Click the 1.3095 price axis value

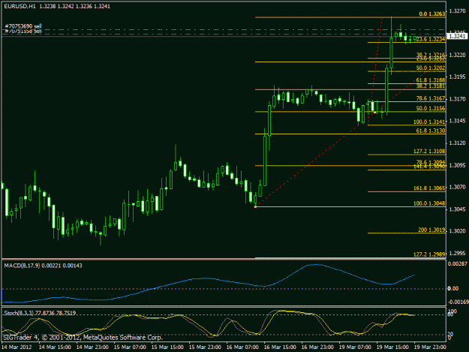[x=457, y=165]
